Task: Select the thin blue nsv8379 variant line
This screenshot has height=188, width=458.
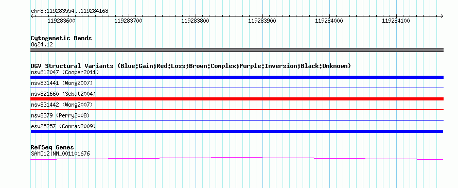Action: pyautogui.click(x=237, y=120)
